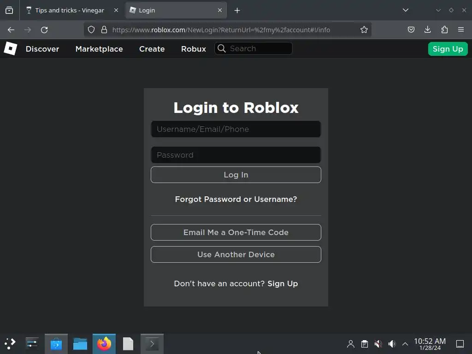
Task: Bookmark this page with star
Action: [x=364, y=29]
